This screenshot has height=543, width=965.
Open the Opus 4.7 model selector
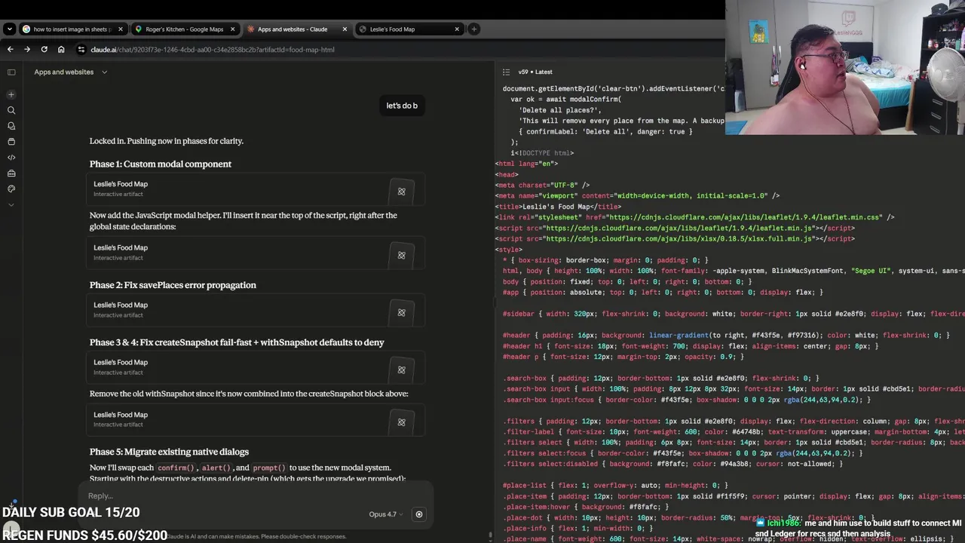tap(385, 514)
